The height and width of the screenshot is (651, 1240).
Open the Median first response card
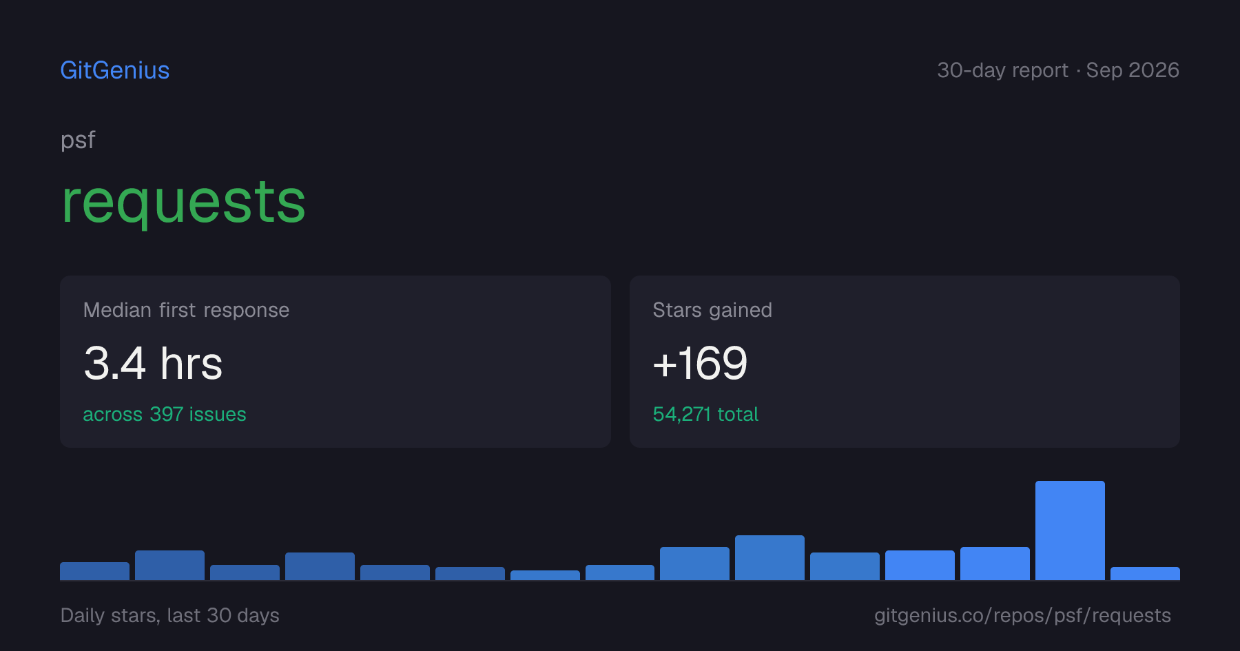[x=335, y=362]
